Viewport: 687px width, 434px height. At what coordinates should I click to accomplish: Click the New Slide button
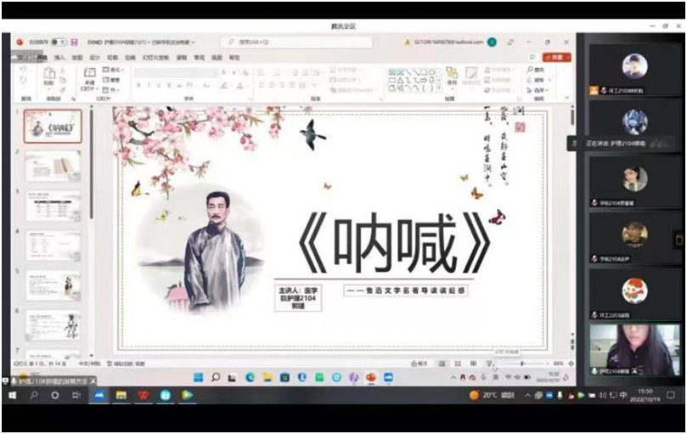(x=87, y=78)
